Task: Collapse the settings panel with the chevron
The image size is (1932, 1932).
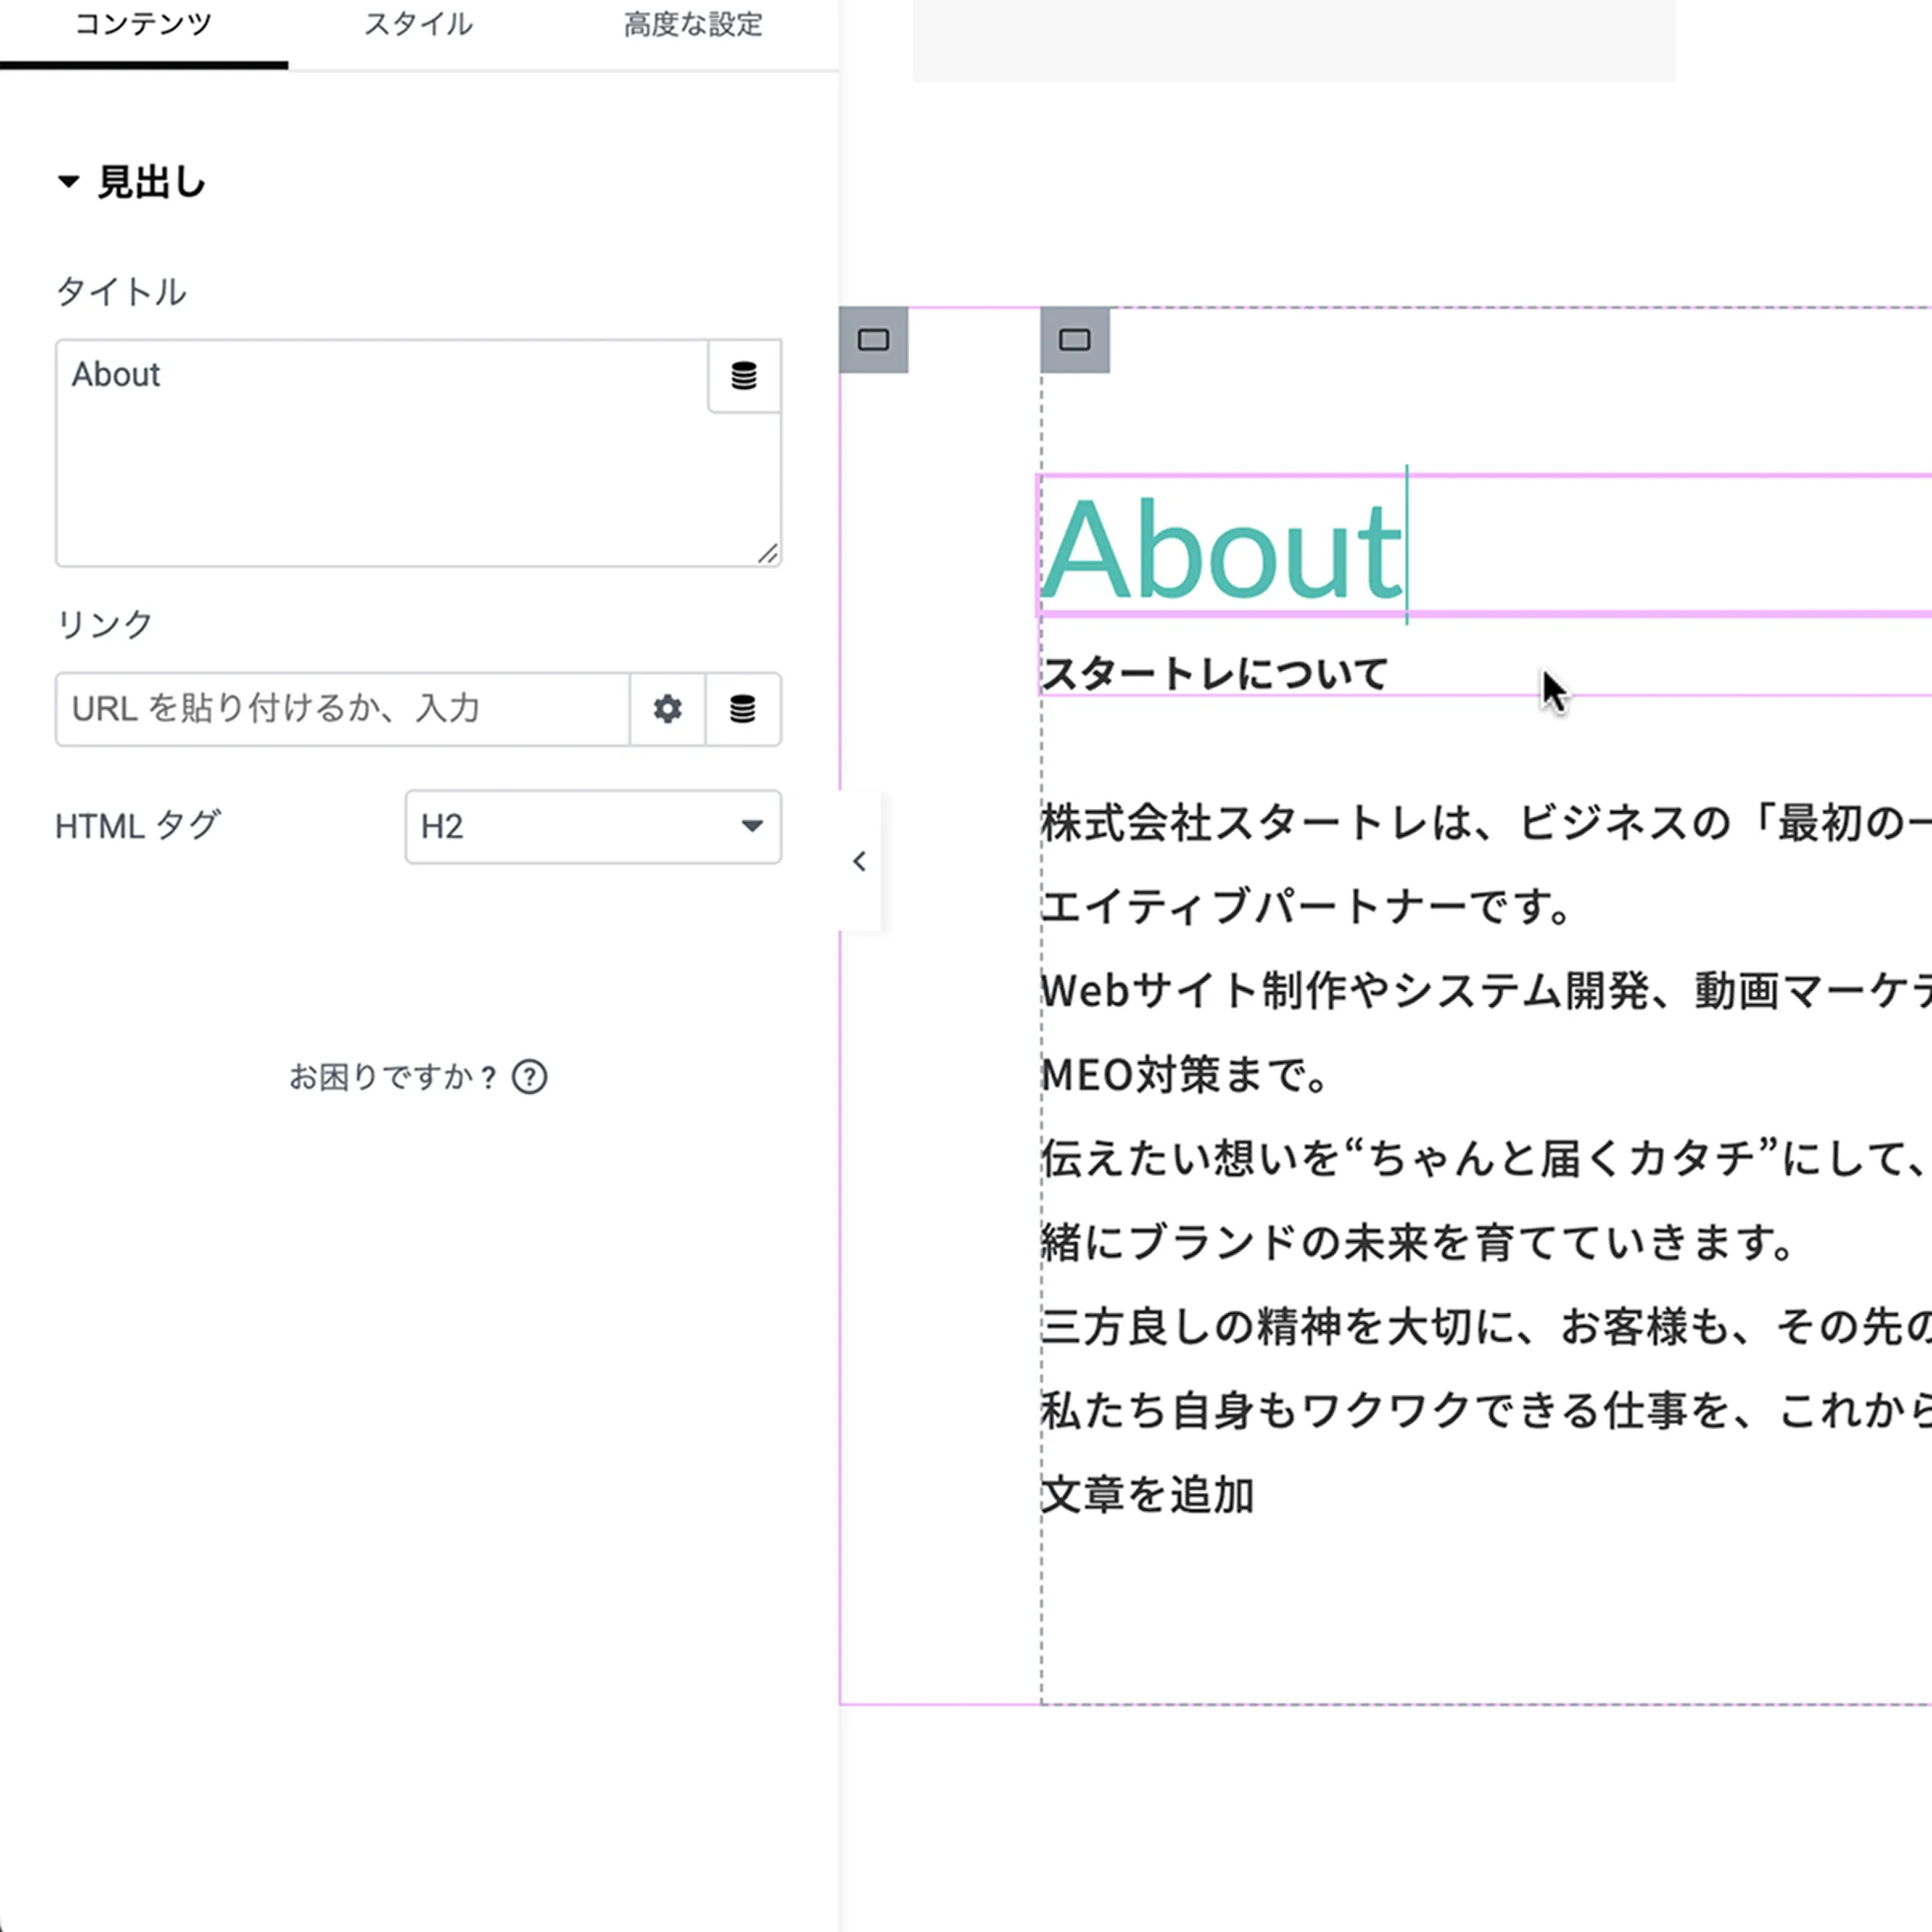Action: (x=858, y=861)
